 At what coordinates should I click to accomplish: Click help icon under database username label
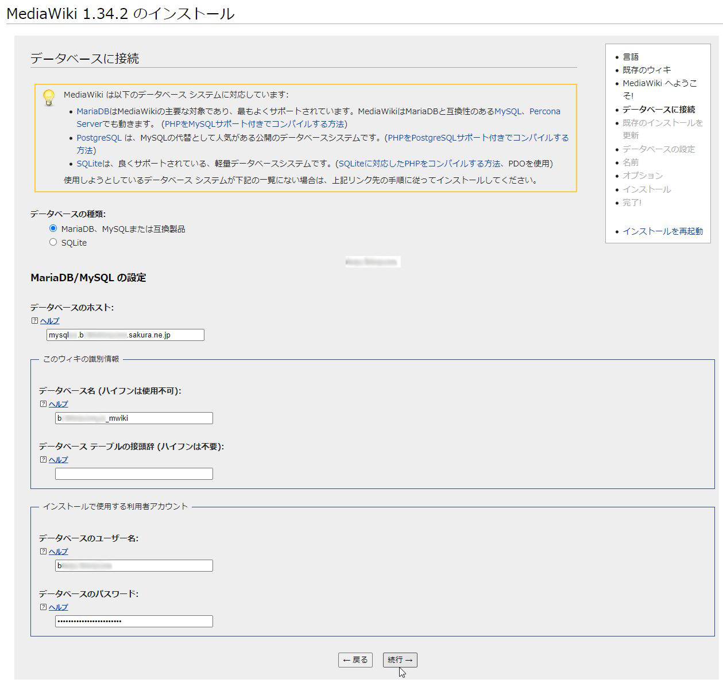tap(43, 552)
